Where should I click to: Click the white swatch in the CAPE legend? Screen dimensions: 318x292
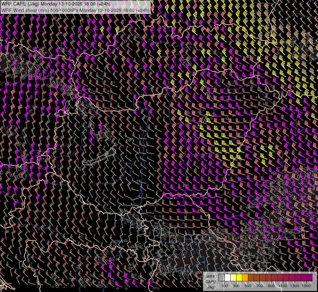(227, 278)
